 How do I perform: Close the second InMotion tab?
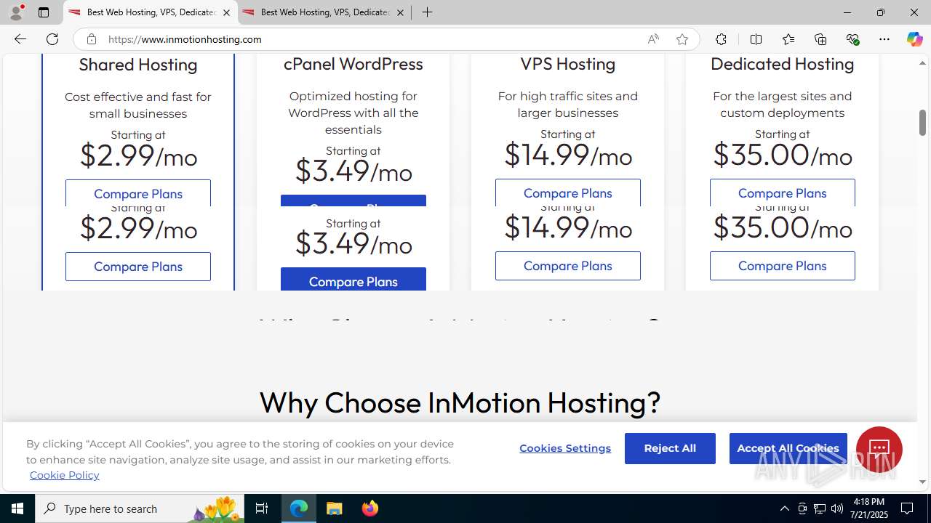pos(400,12)
